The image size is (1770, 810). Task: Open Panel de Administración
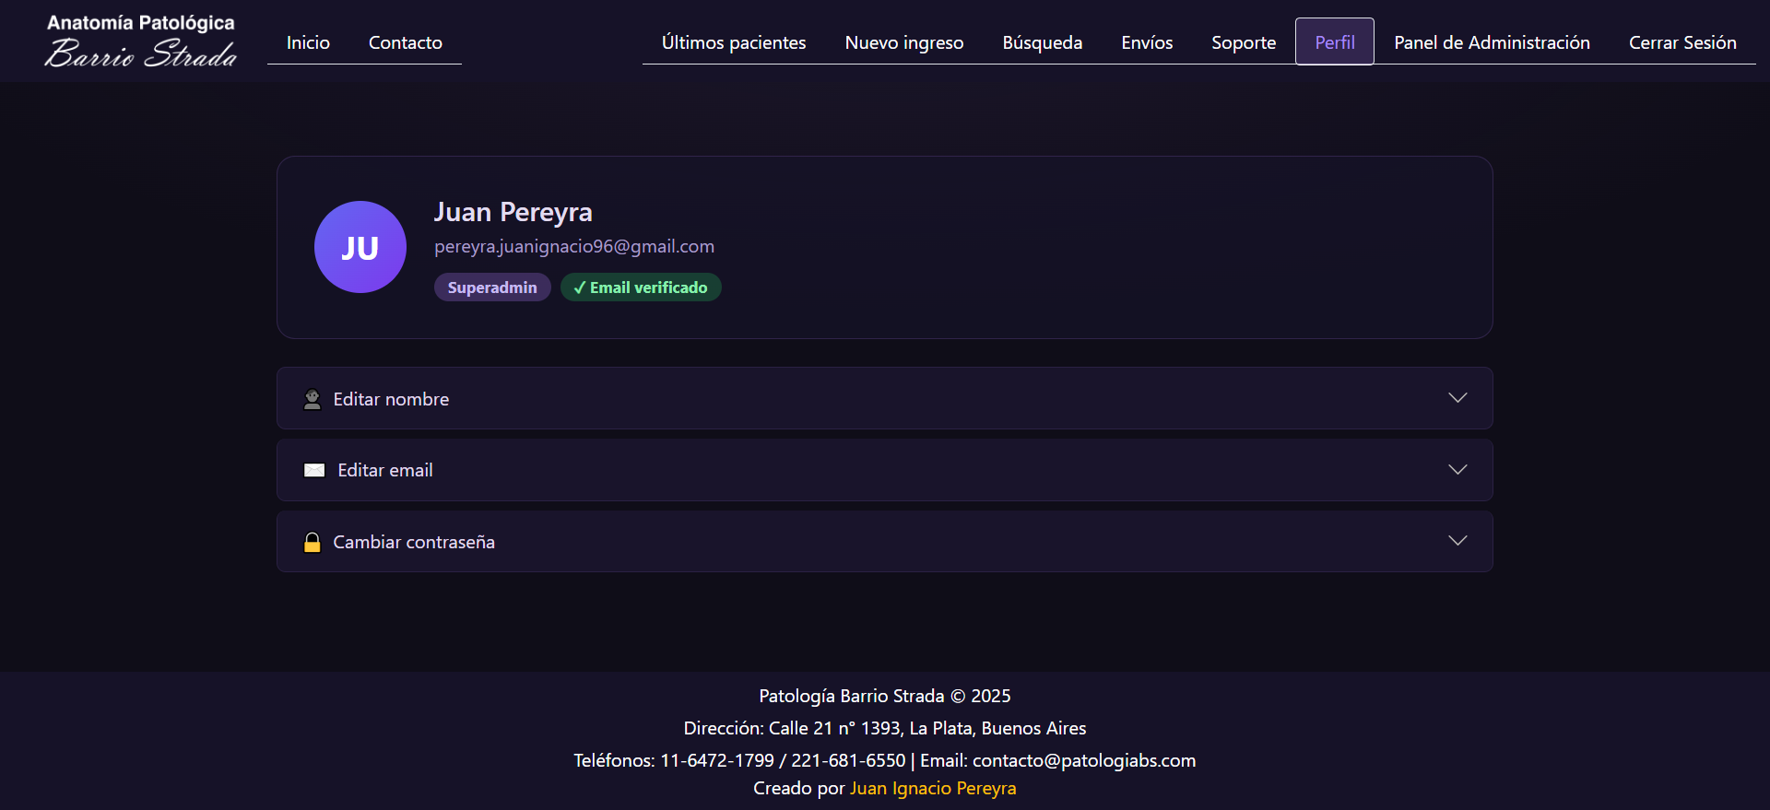tap(1491, 42)
